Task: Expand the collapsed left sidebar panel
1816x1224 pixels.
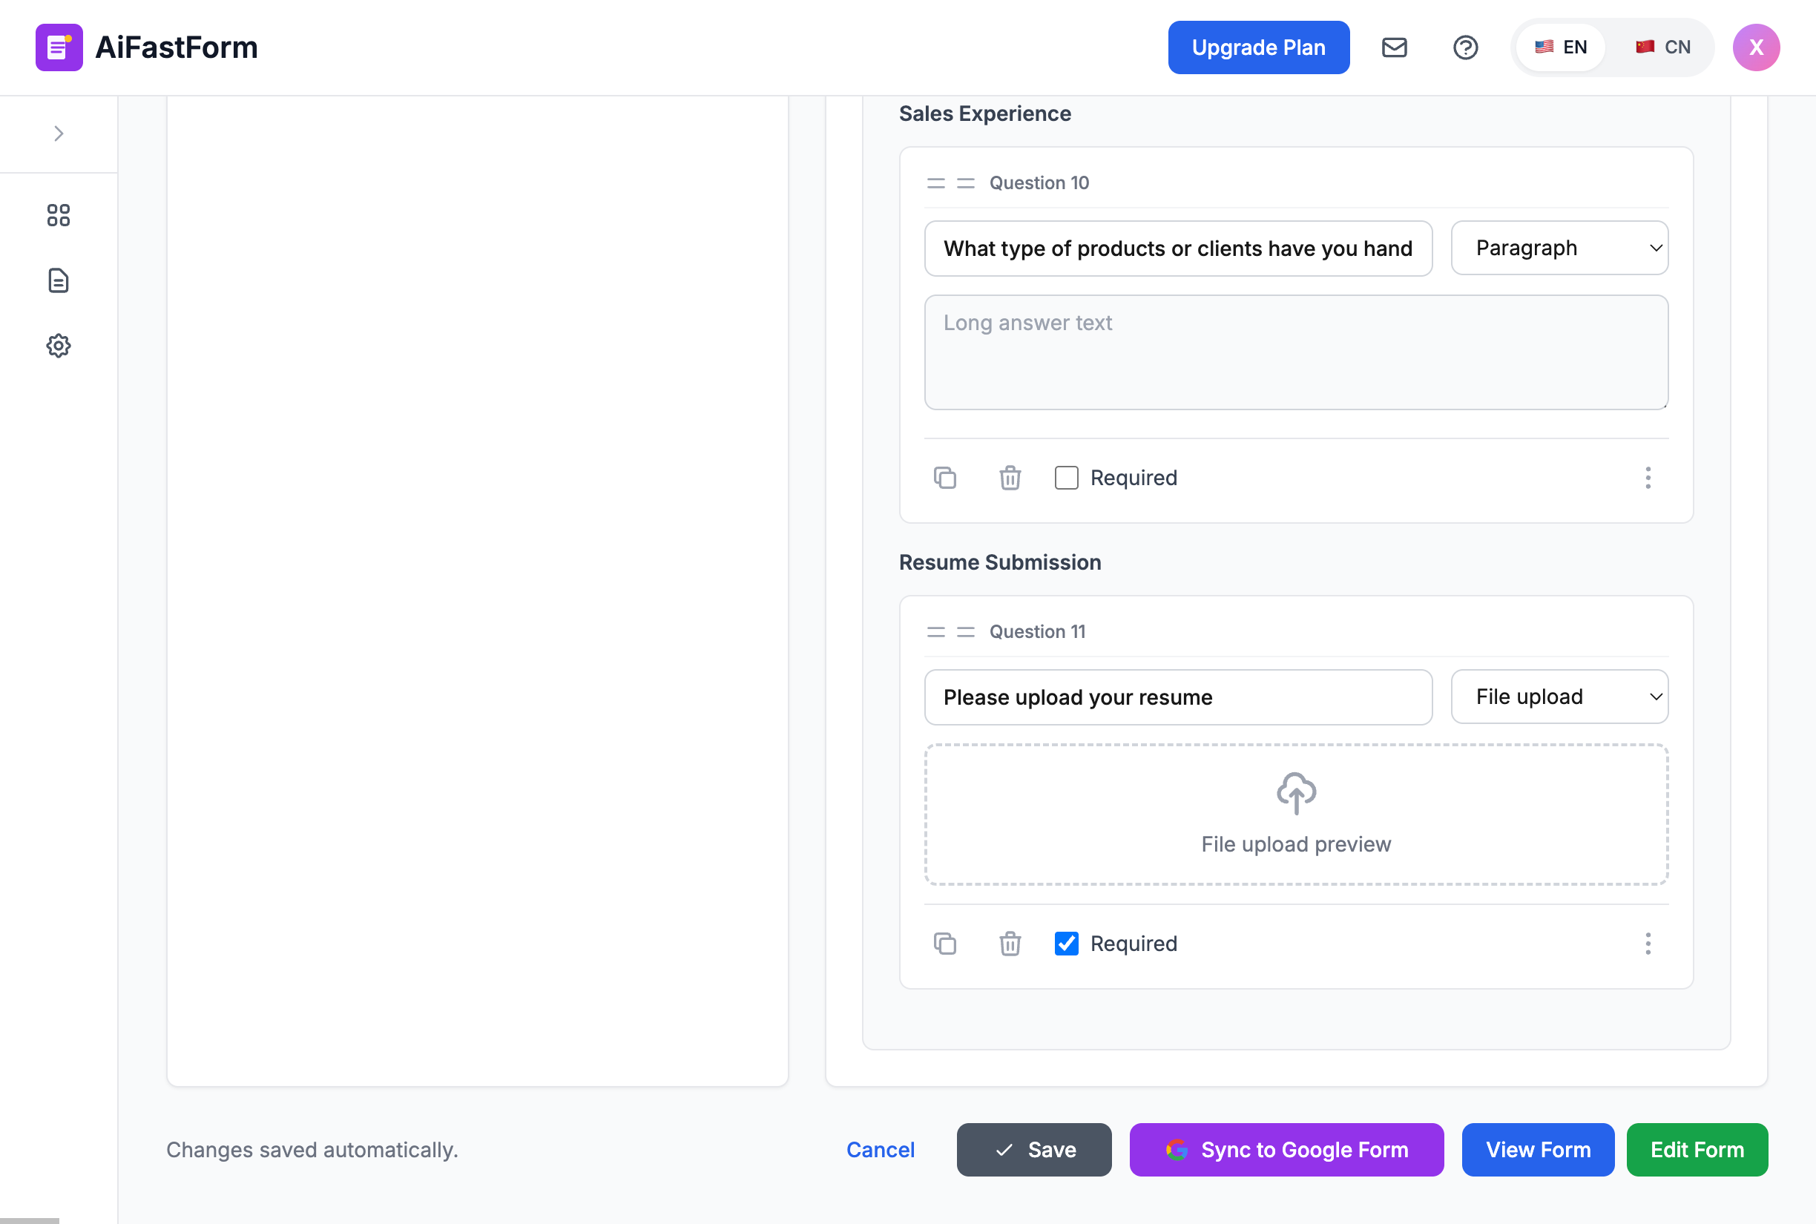Action: coord(59,134)
